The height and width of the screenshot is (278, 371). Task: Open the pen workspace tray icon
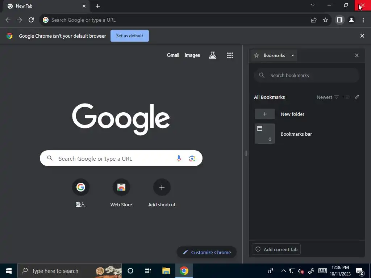click(x=311, y=271)
